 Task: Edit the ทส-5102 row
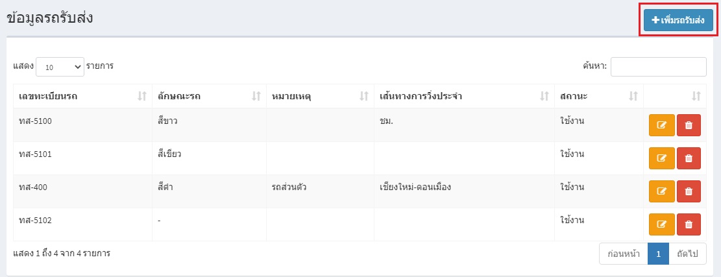(x=662, y=224)
